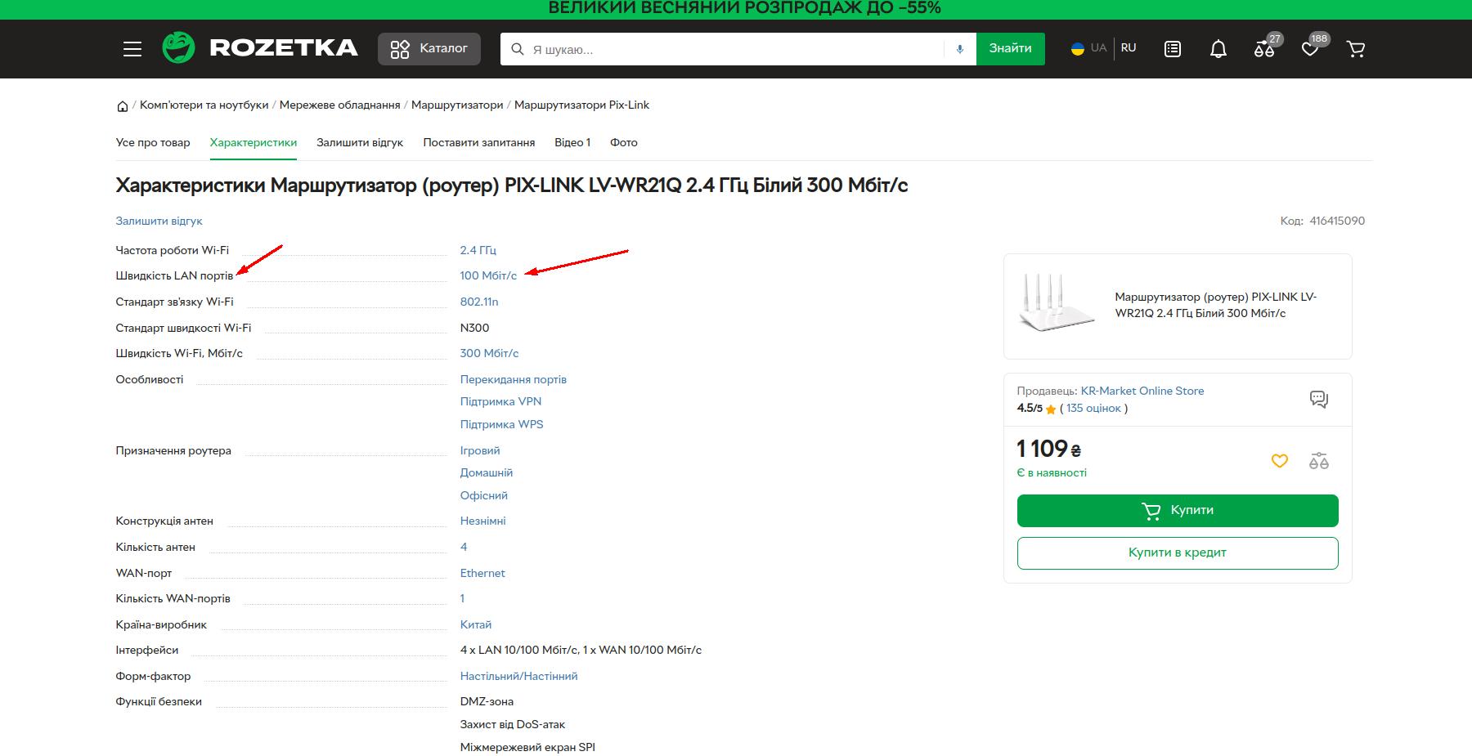This screenshot has width=1472, height=756.
Task: Start voice search with microphone icon
Action: click(x=960, y=49)
